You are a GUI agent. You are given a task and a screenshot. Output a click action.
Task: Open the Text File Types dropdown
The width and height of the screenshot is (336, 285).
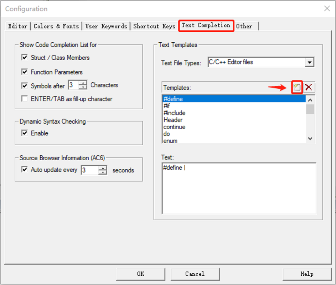[x=309, y=63]
